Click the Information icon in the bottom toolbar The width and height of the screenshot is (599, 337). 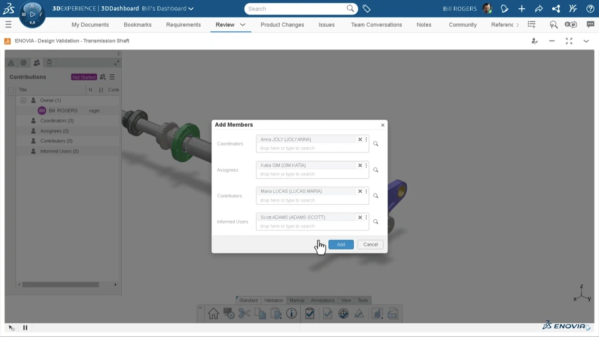pos(291,314)
